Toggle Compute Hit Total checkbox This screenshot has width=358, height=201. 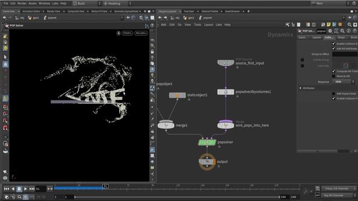click(x=333, y=71)
